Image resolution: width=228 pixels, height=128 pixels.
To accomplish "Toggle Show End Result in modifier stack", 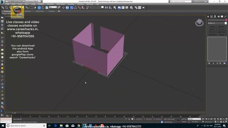I will (x=213, y=63).
